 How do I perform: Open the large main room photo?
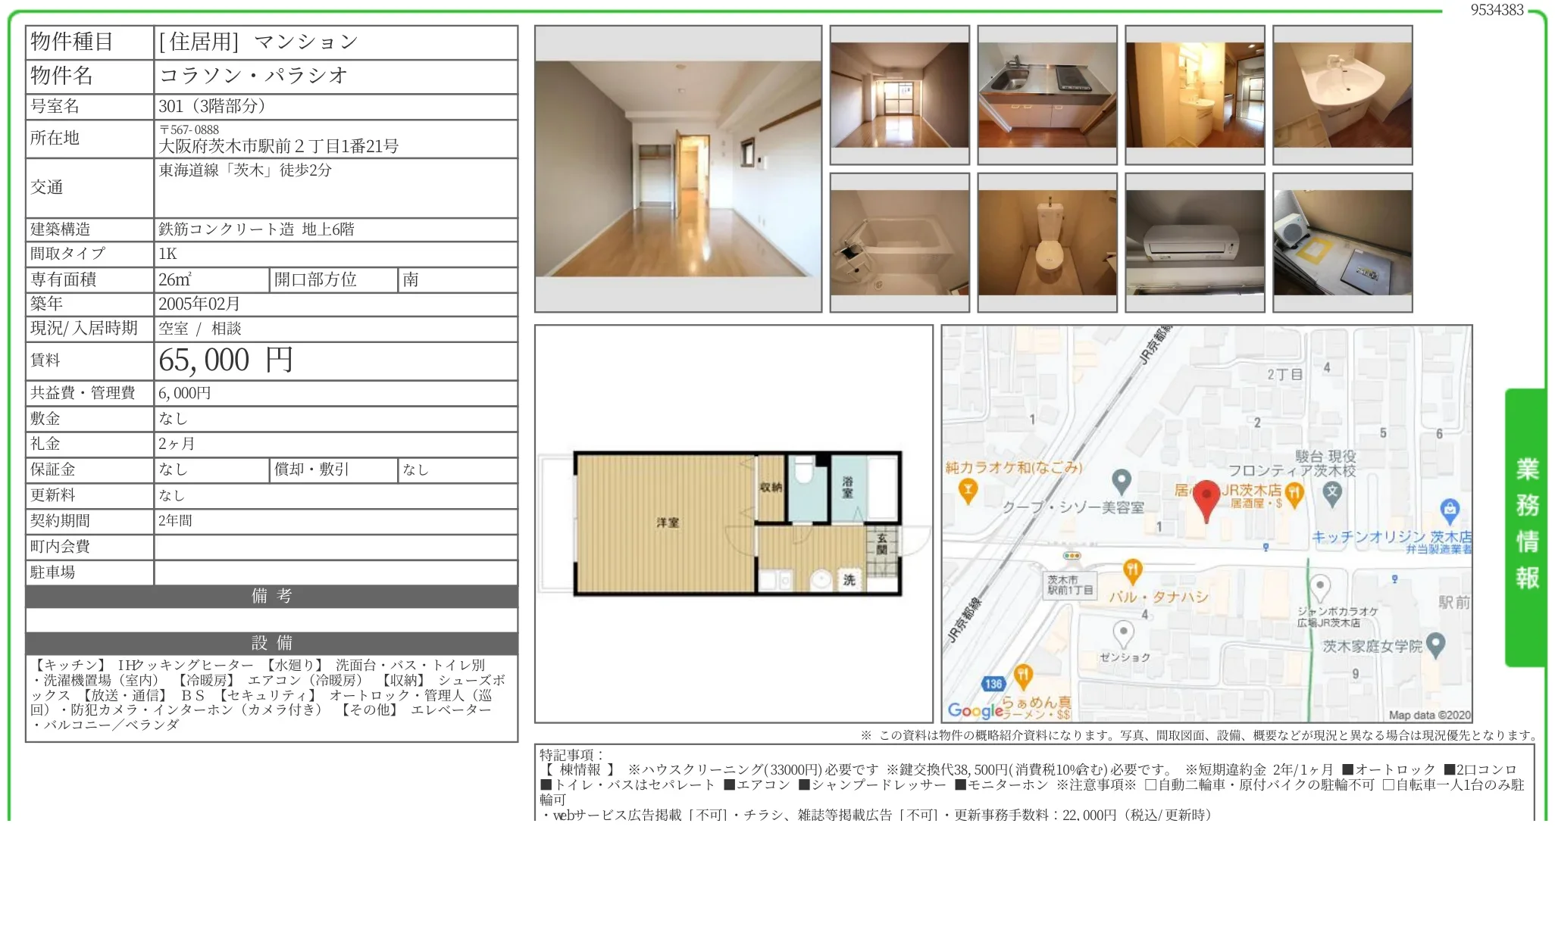point(678,169)
